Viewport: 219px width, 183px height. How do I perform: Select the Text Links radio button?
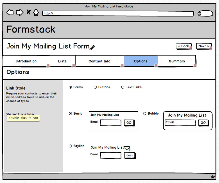123,87
